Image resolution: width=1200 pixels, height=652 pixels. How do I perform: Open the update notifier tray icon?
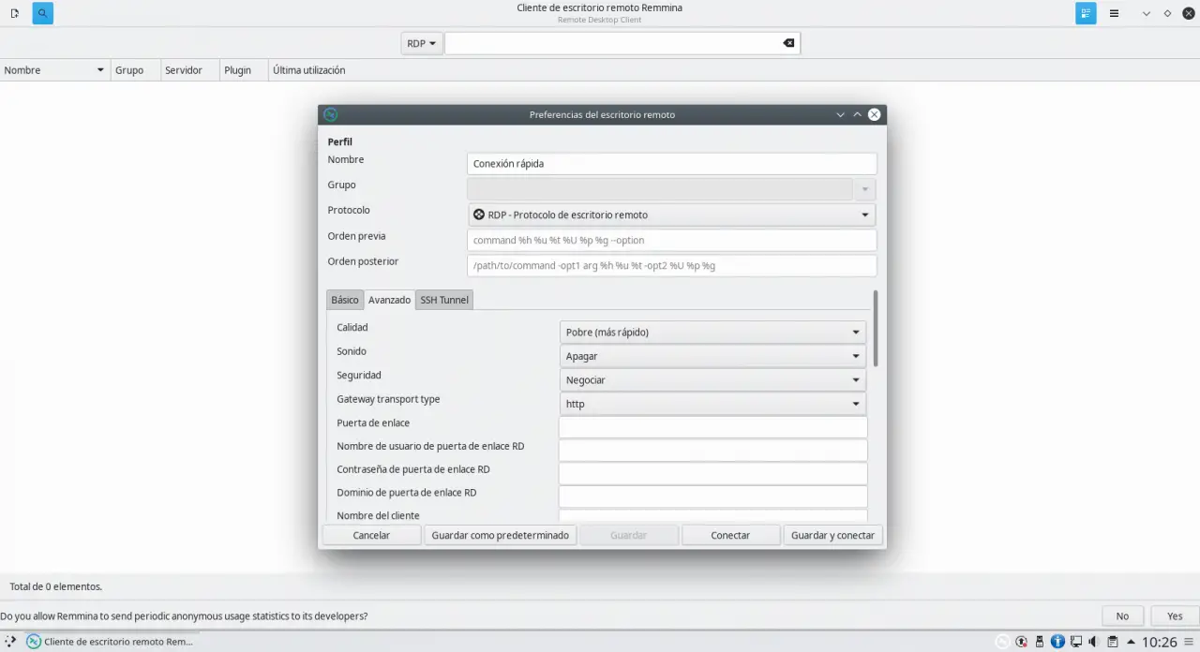tap(1021, 642)
